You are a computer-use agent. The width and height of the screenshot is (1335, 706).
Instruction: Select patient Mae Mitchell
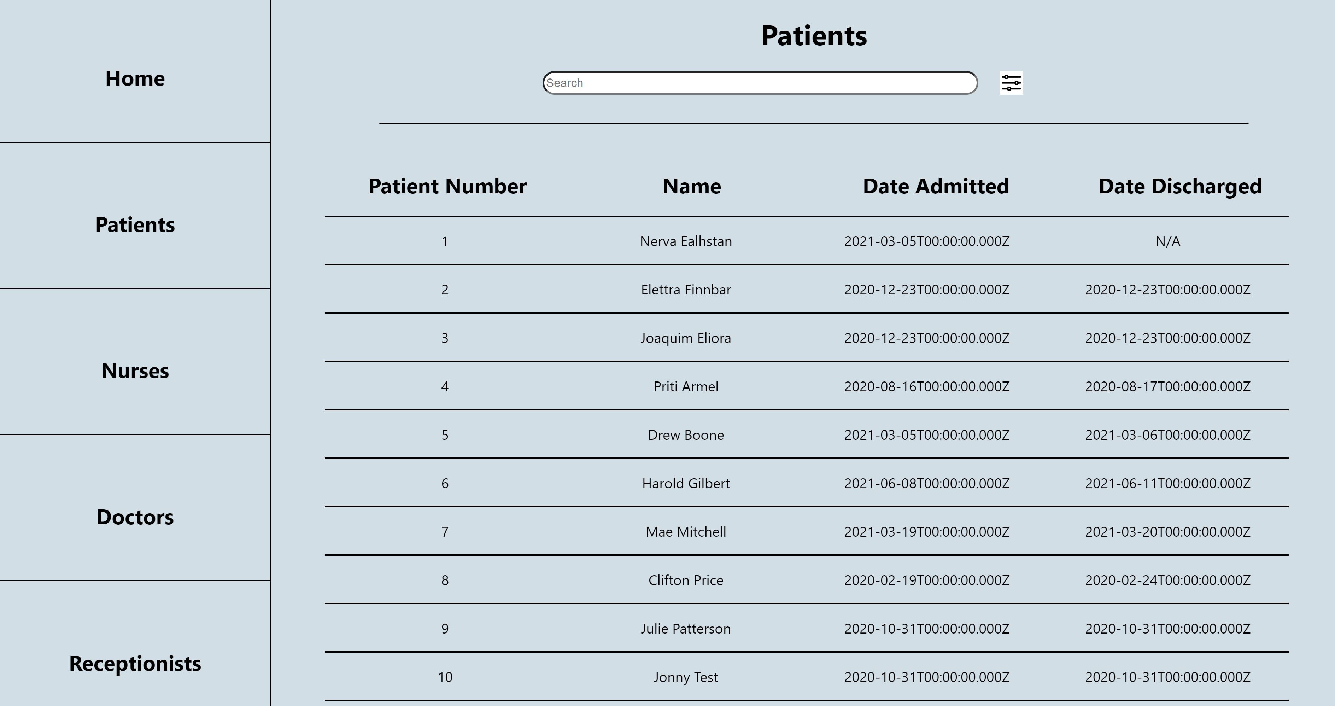tap(686, 532)
